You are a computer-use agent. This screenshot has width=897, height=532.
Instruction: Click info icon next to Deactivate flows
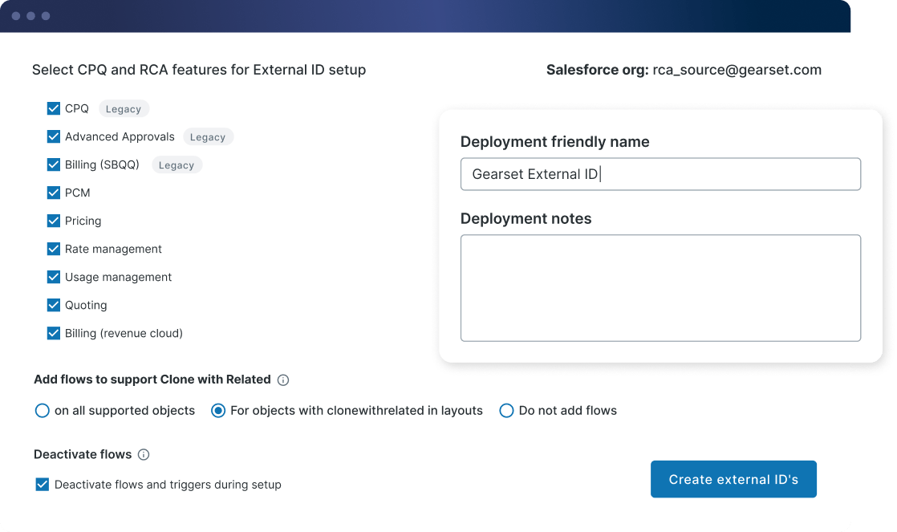point(144,455)
